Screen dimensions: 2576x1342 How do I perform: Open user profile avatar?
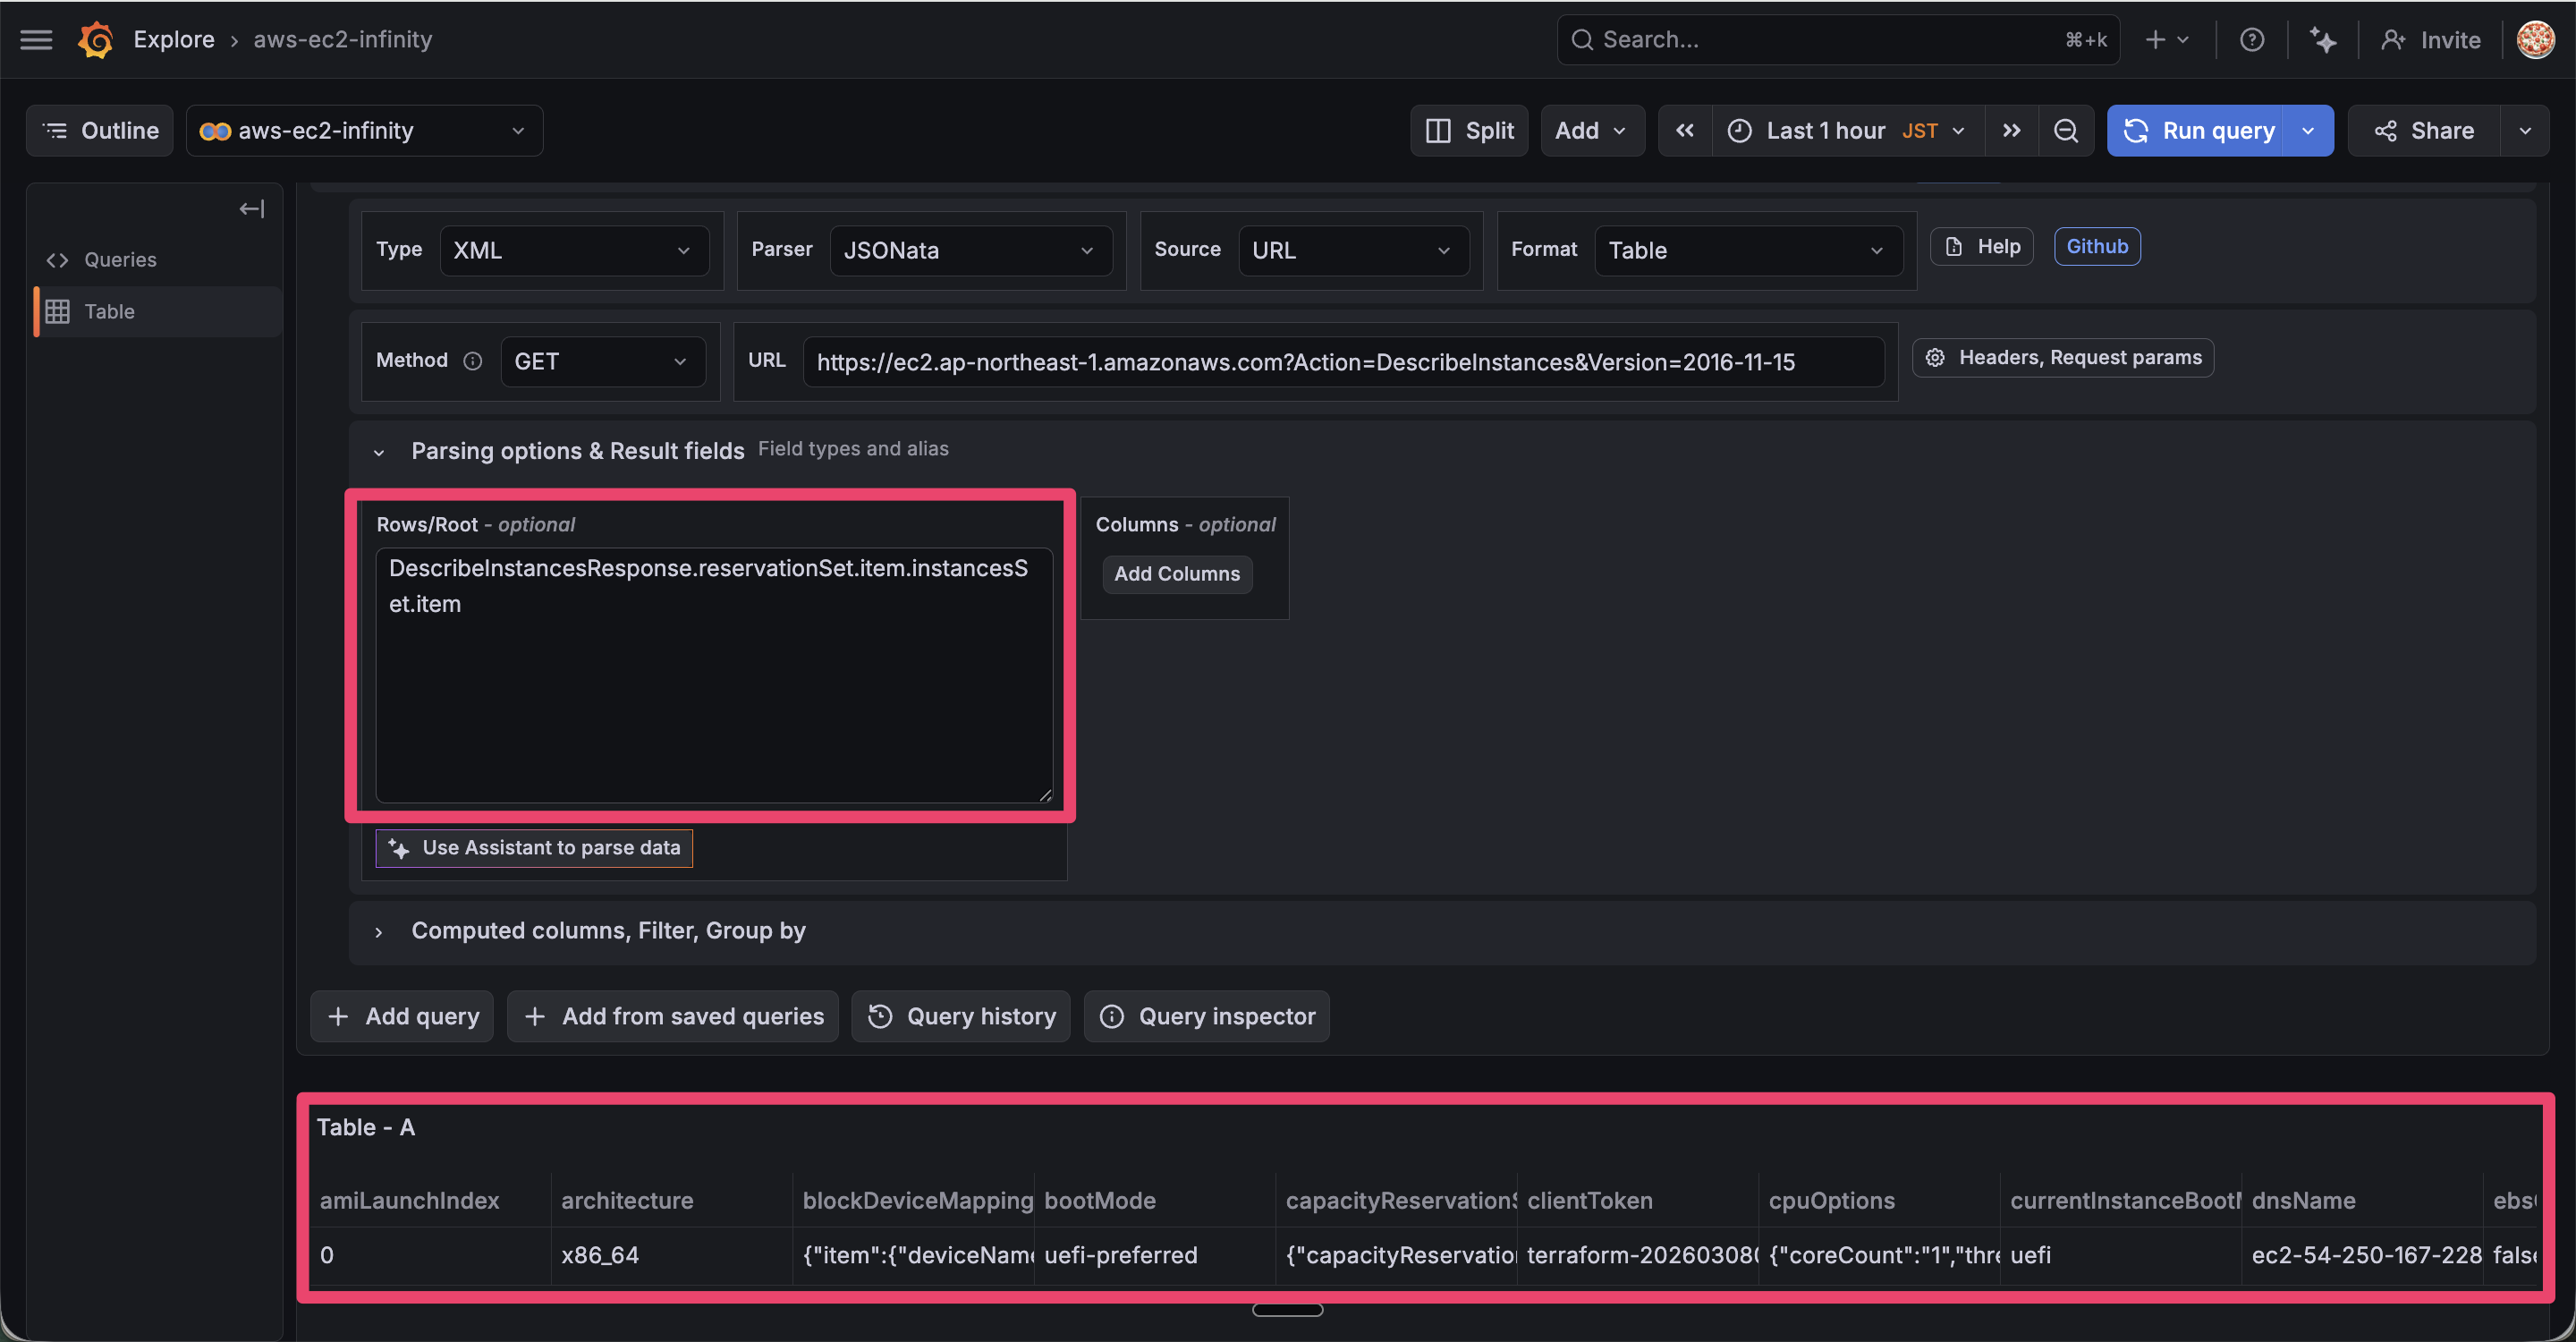tap(2535, 40)
